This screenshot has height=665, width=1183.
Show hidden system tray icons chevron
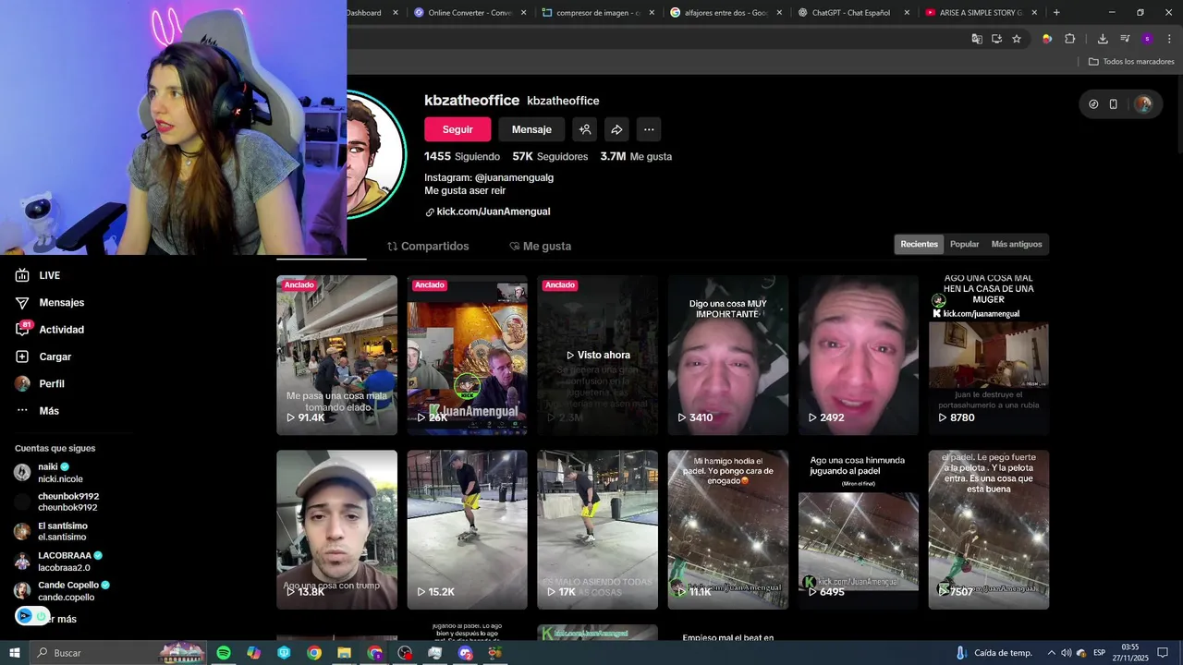(x=1051, y=653)
